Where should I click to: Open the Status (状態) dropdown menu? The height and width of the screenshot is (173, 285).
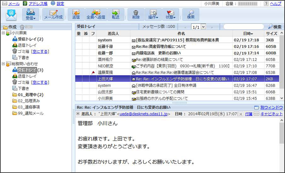[170, 14]
